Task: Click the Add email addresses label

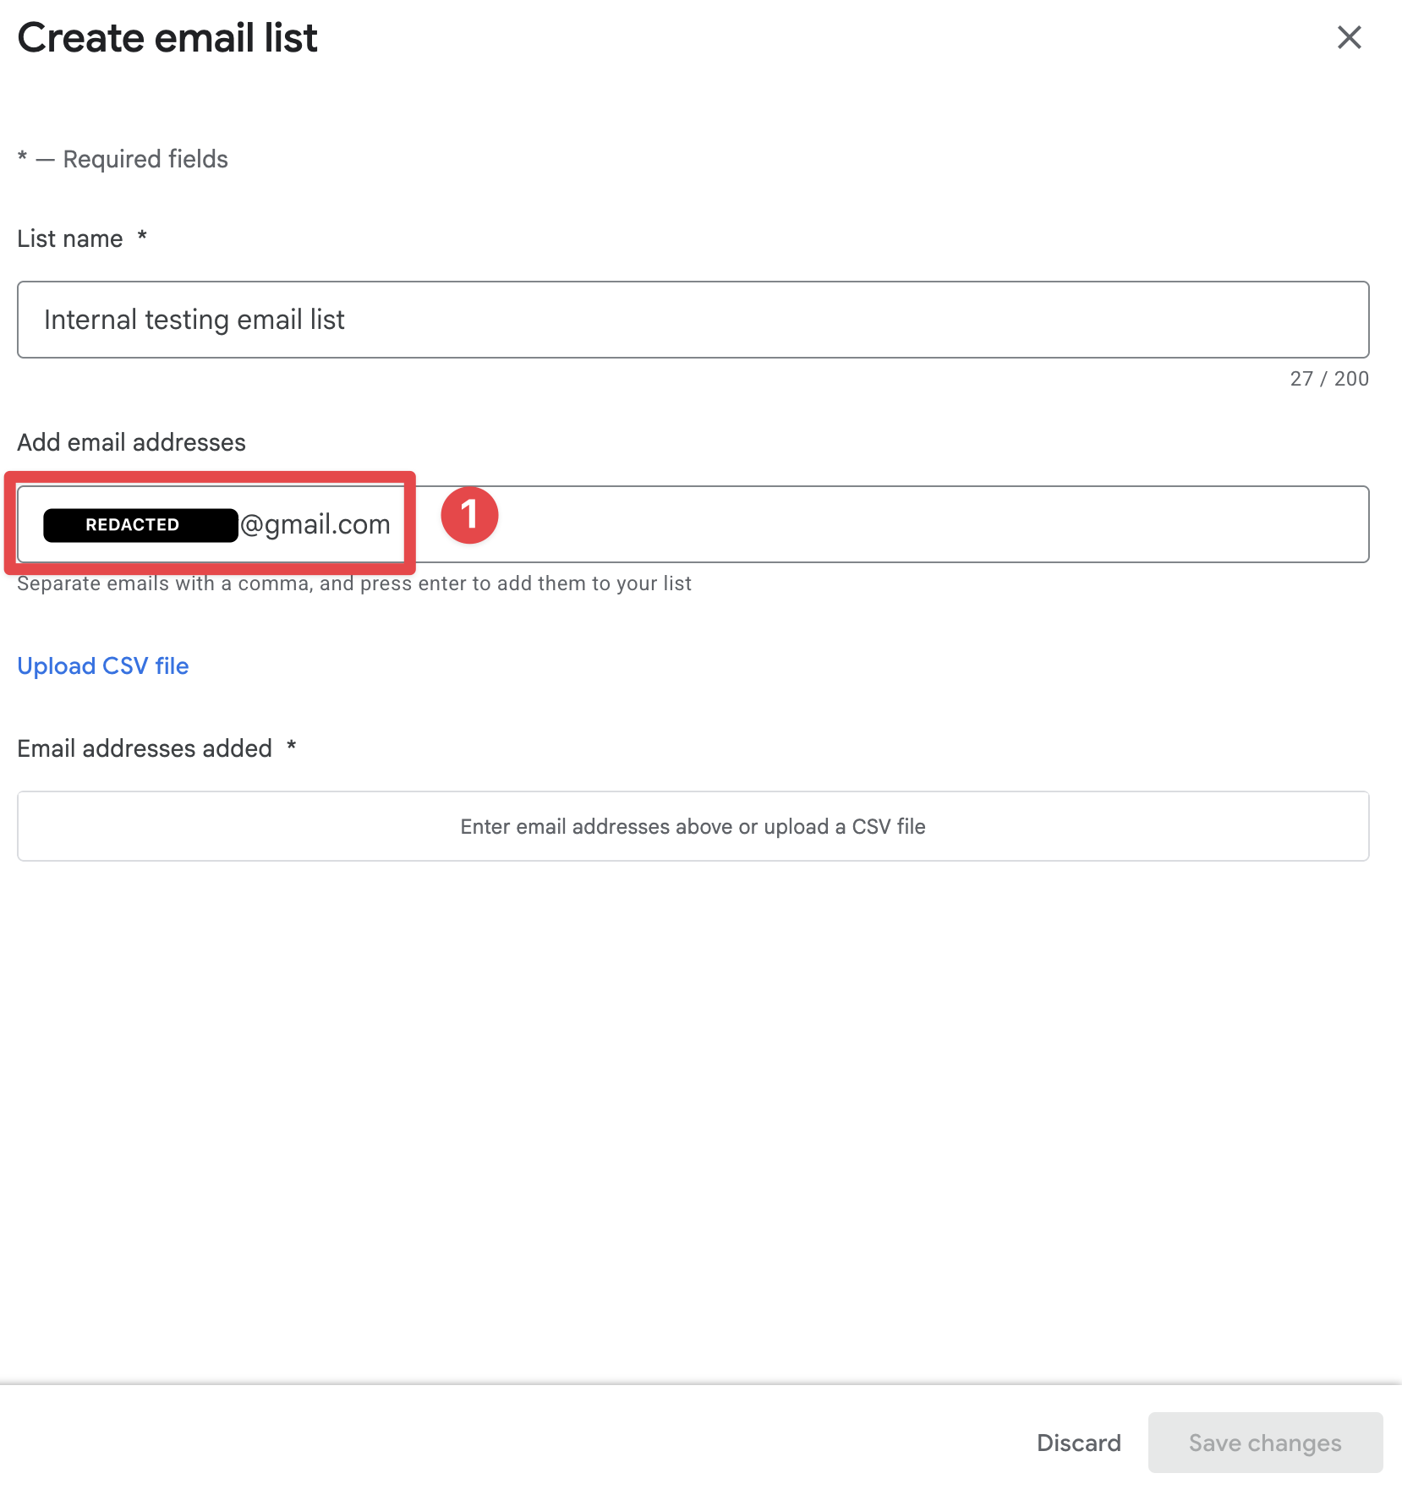Action: 131,442
